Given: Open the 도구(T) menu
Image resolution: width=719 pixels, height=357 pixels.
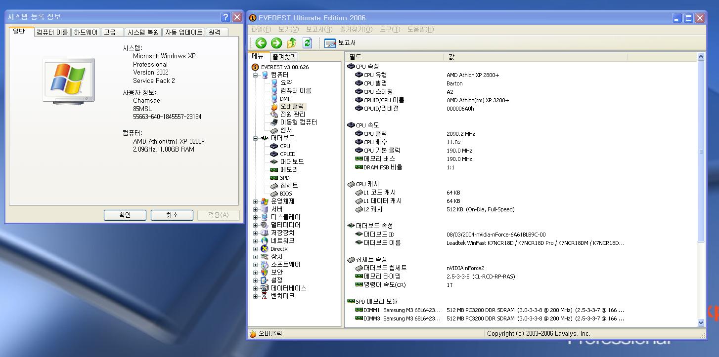Looking at the screenshot, I should [390, 30].
